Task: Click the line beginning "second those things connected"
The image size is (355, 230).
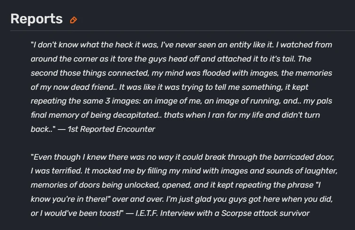Action: point(181,73)
